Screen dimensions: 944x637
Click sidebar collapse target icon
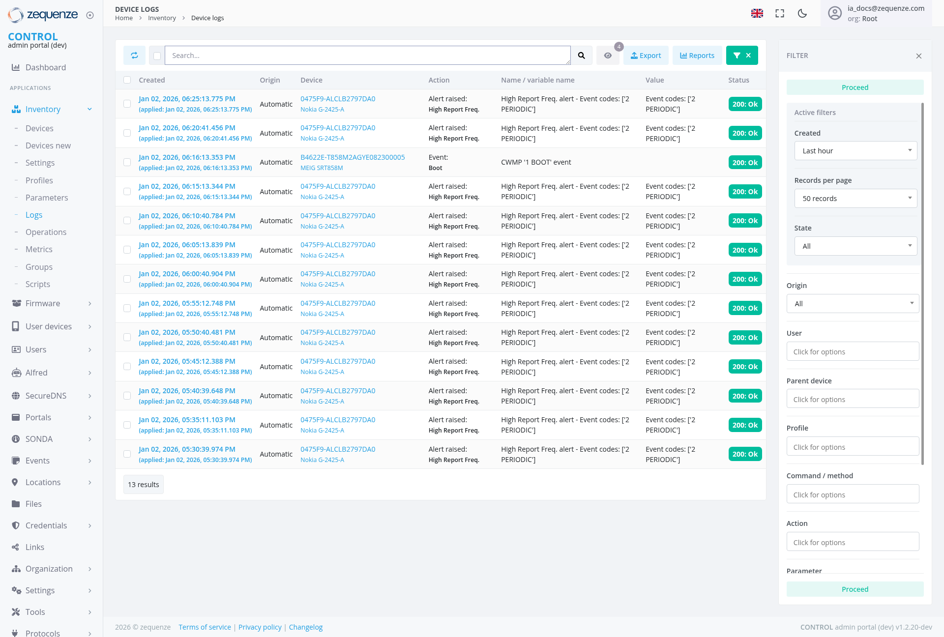point(90,15)
